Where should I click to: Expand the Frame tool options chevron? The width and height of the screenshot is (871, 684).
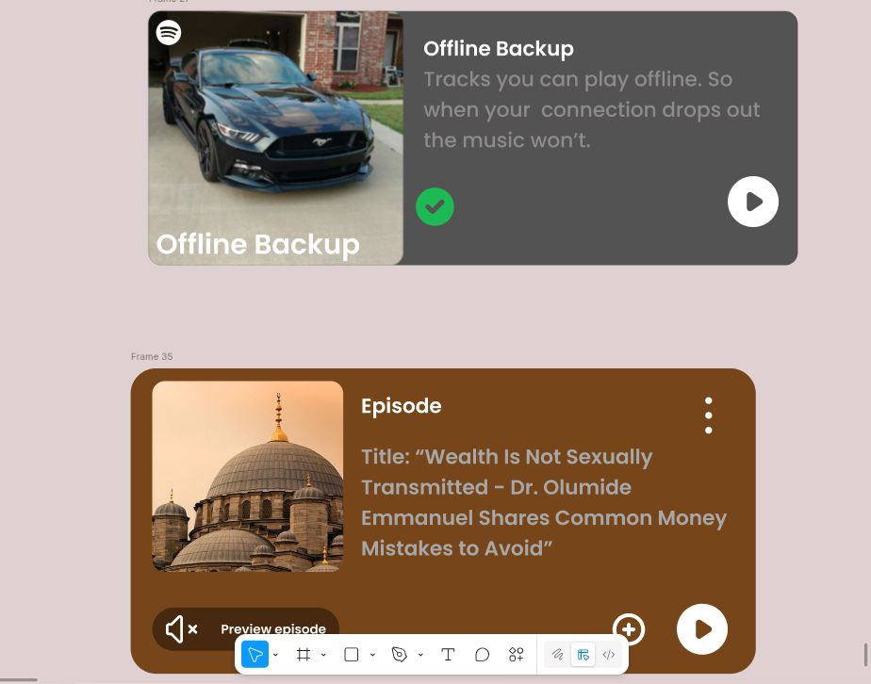(x=323, y=655)
